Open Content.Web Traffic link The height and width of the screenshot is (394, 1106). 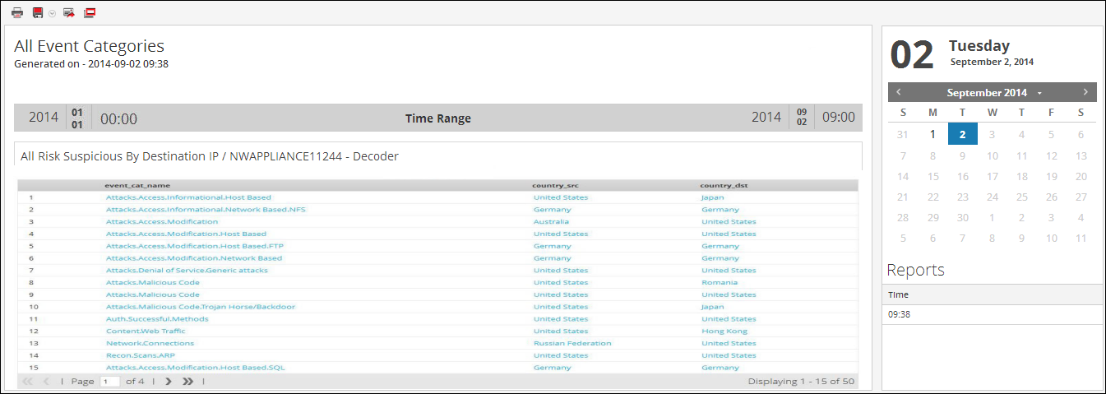pyautogui.click(x=146, y=331)
